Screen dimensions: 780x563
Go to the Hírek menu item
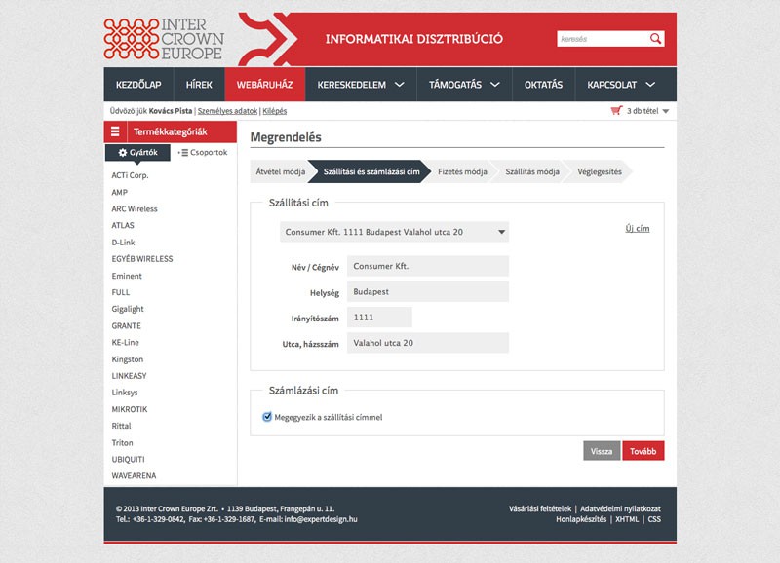(199, 85)
